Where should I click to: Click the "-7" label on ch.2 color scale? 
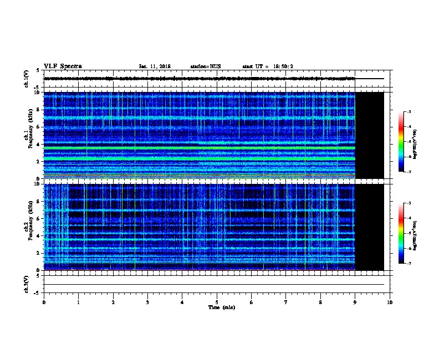409,263
